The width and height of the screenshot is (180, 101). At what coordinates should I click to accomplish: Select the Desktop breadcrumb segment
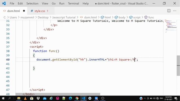pyautogui.click(x=43, y=17)
